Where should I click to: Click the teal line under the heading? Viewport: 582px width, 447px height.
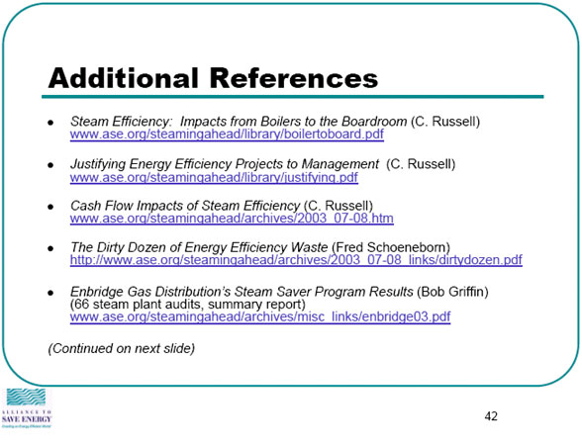(x=293, y=97)
